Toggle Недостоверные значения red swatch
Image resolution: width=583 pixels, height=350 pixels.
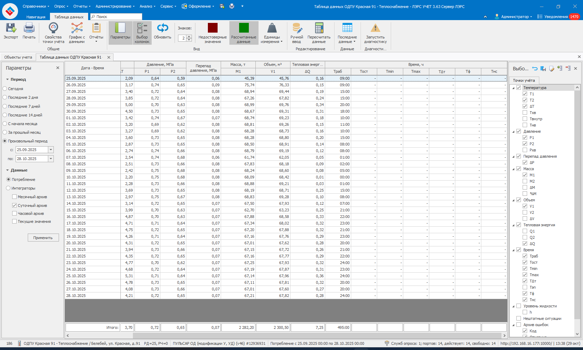212,28
